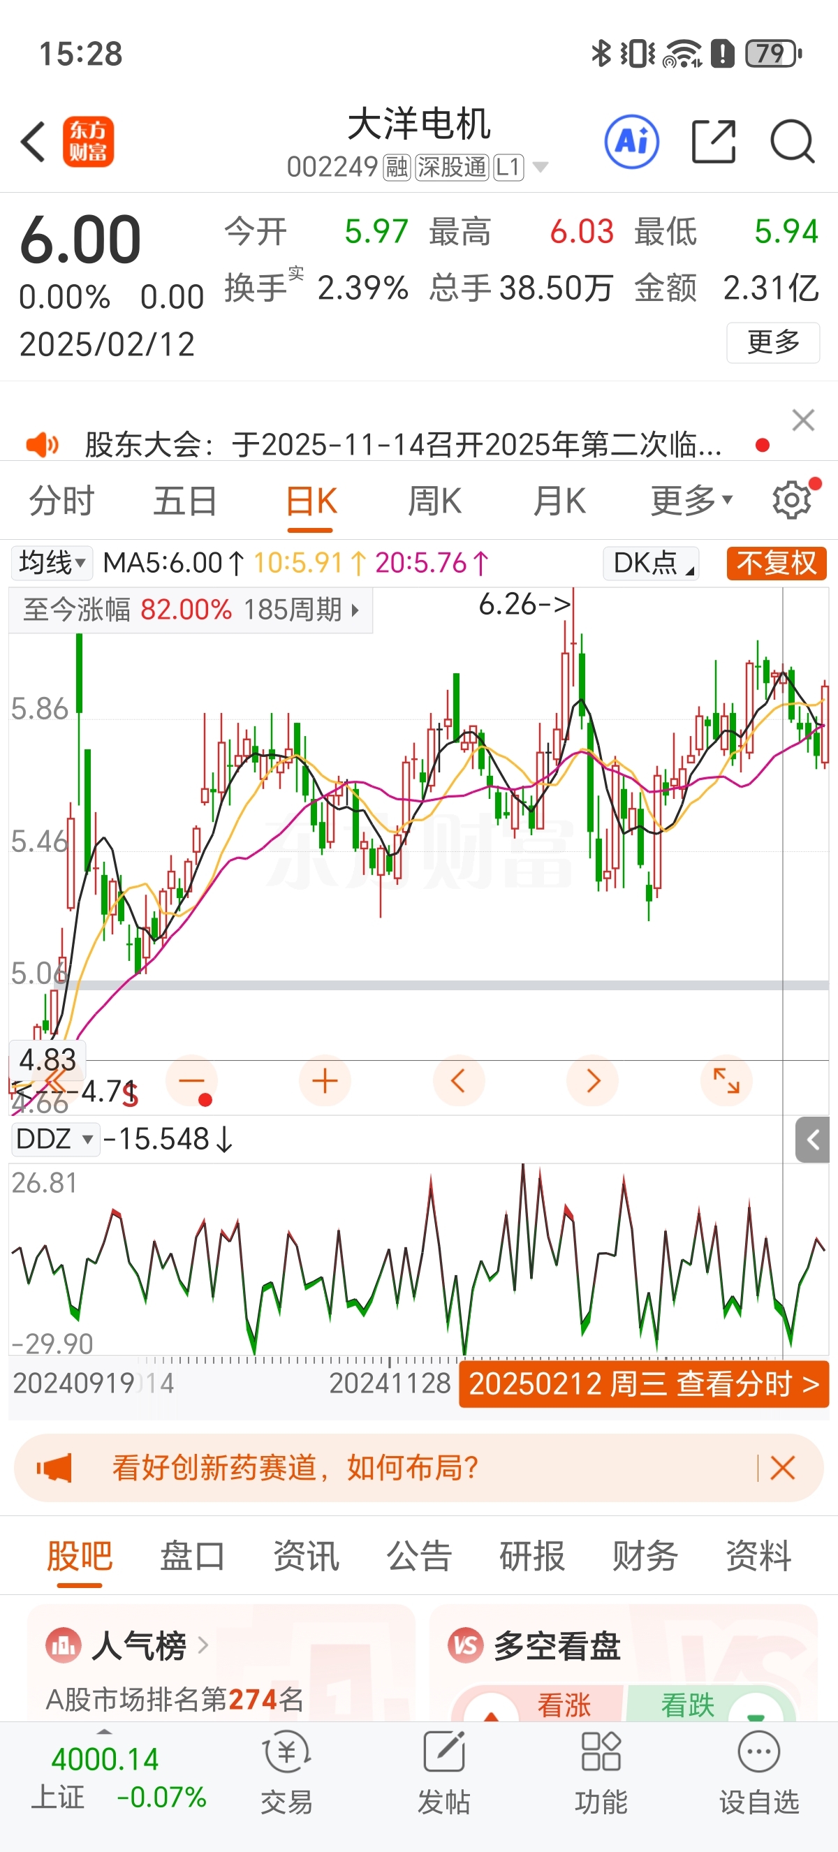Tap the share export icon
This screenshot has height=1852, width=838.
[714, 142]
